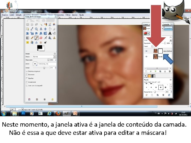Enable the Espalhar checkbox
Viewport: 191px width, 143px height.
tap(27, 78)
